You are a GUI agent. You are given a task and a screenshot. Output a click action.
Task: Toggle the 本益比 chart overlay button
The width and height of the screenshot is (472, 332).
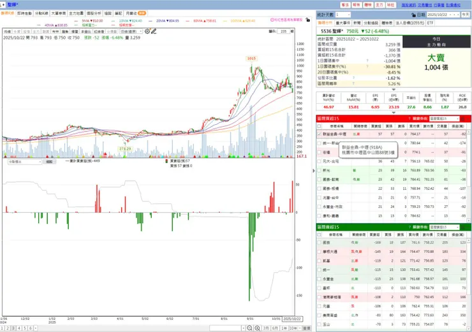point(86,32)
